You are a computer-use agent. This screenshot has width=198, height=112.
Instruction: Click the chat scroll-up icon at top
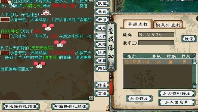tap(91, 1)
